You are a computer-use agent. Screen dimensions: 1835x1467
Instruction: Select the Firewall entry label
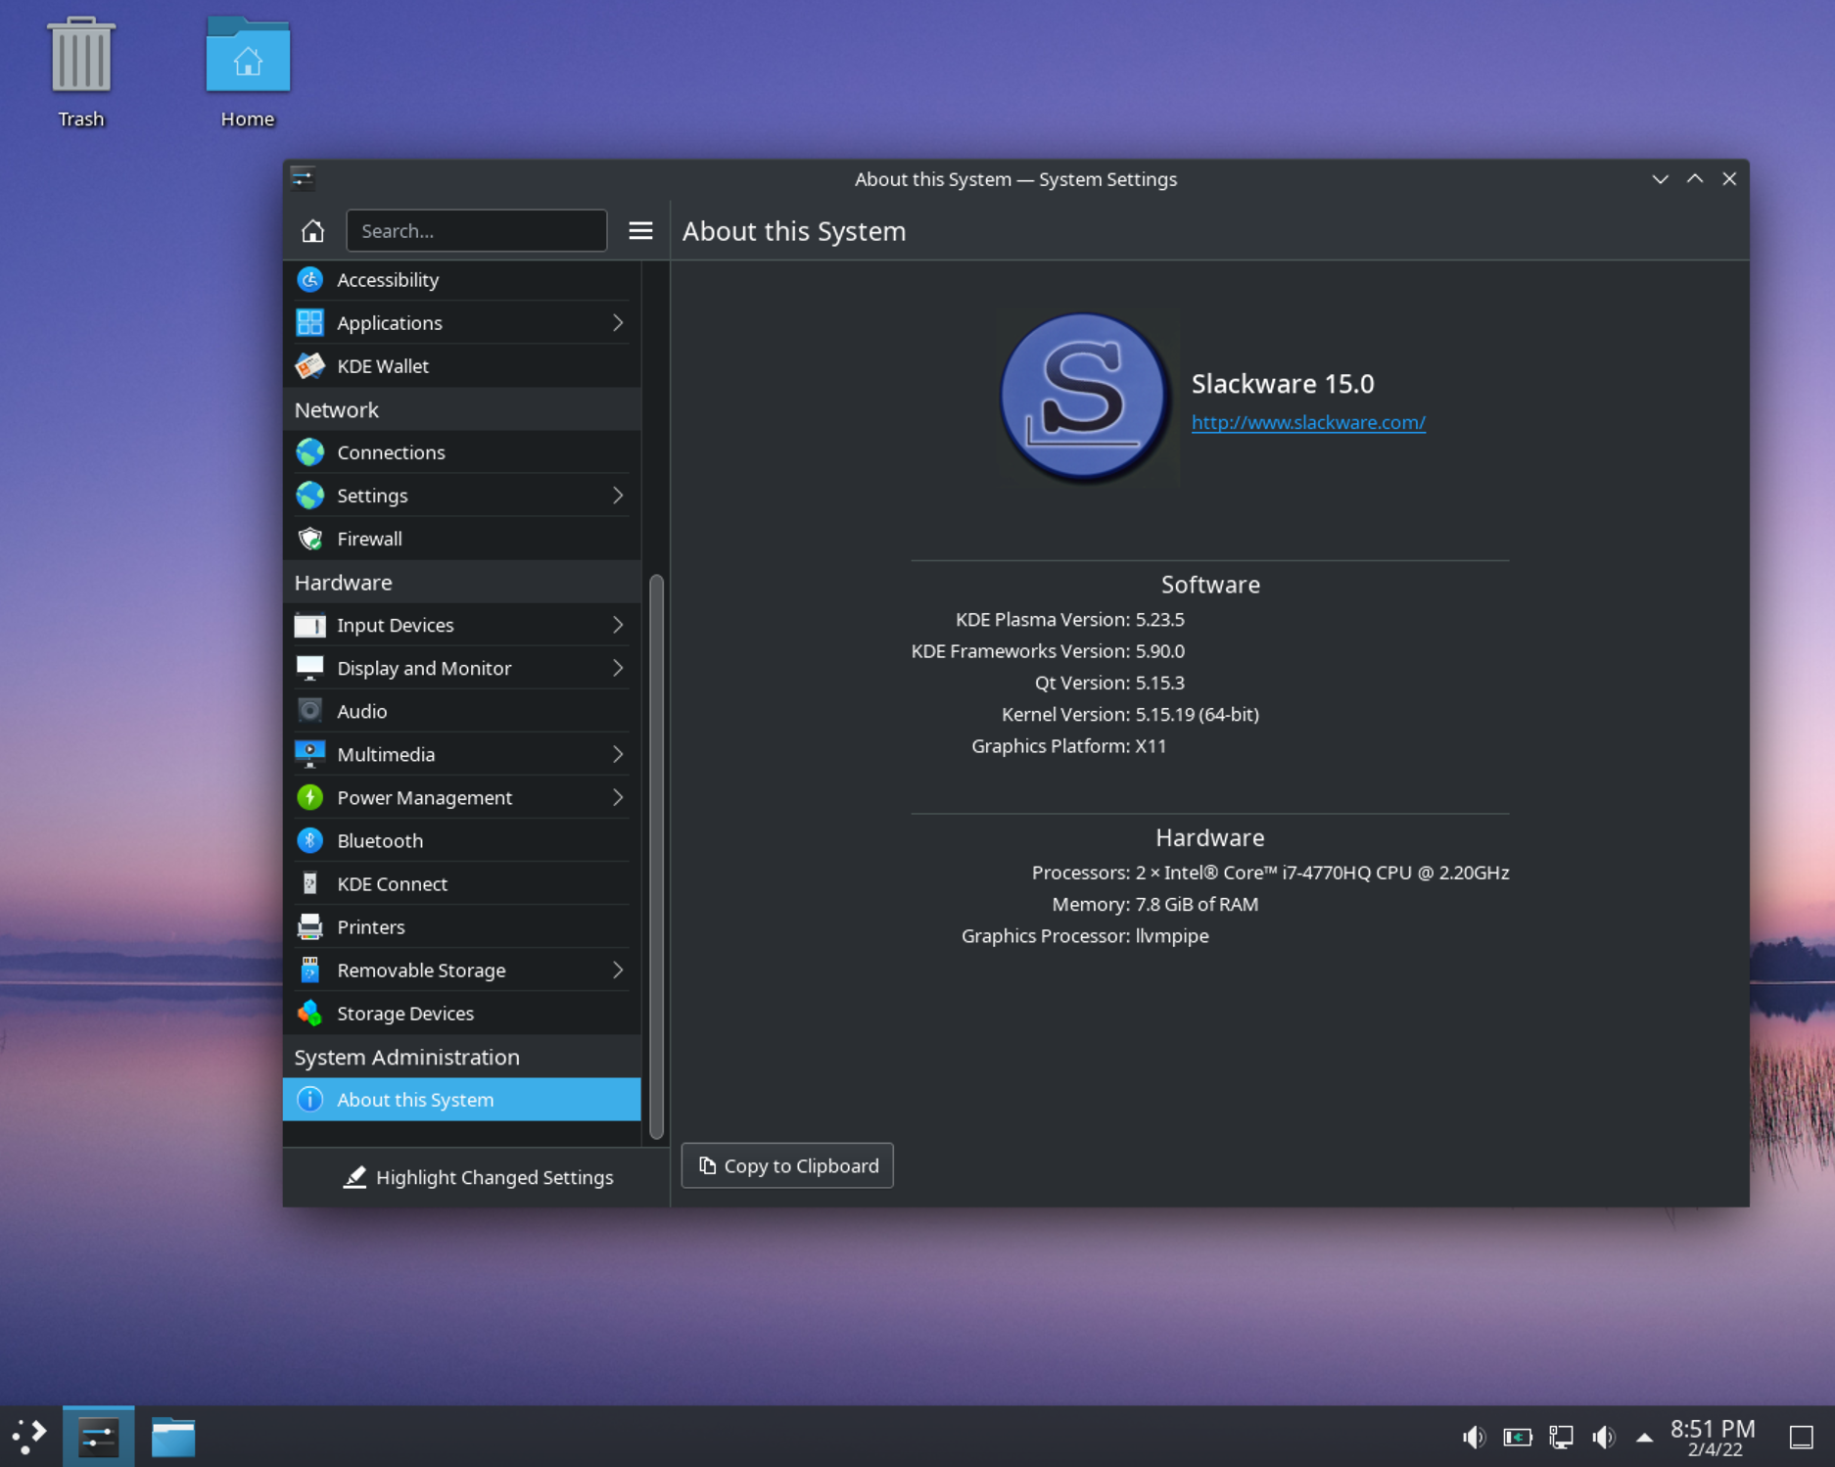coord(369,539)
